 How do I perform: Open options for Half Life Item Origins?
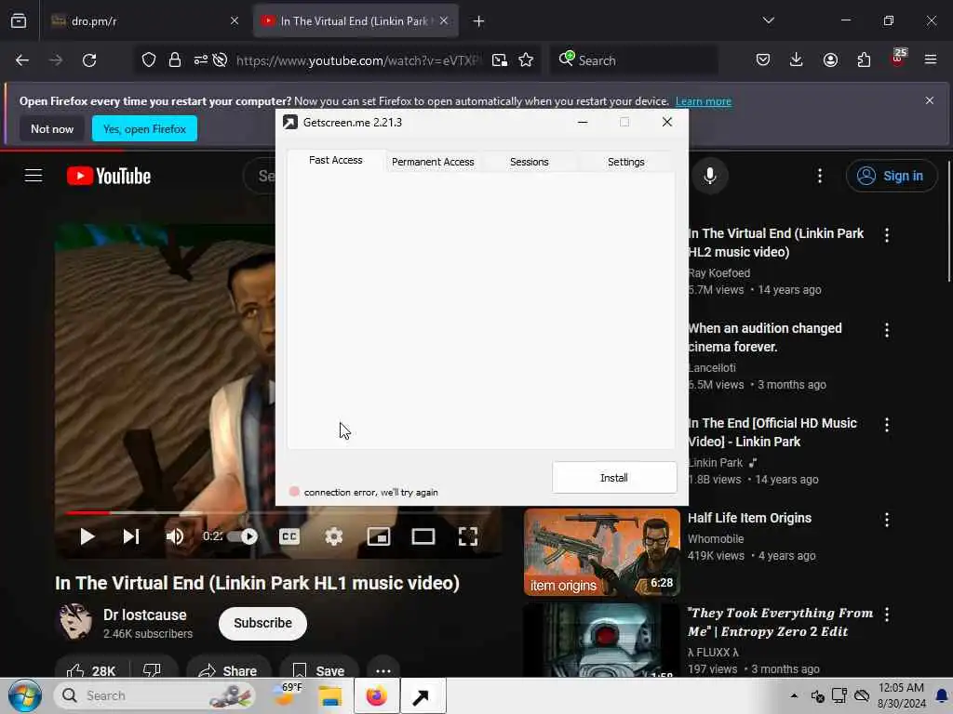887,520
